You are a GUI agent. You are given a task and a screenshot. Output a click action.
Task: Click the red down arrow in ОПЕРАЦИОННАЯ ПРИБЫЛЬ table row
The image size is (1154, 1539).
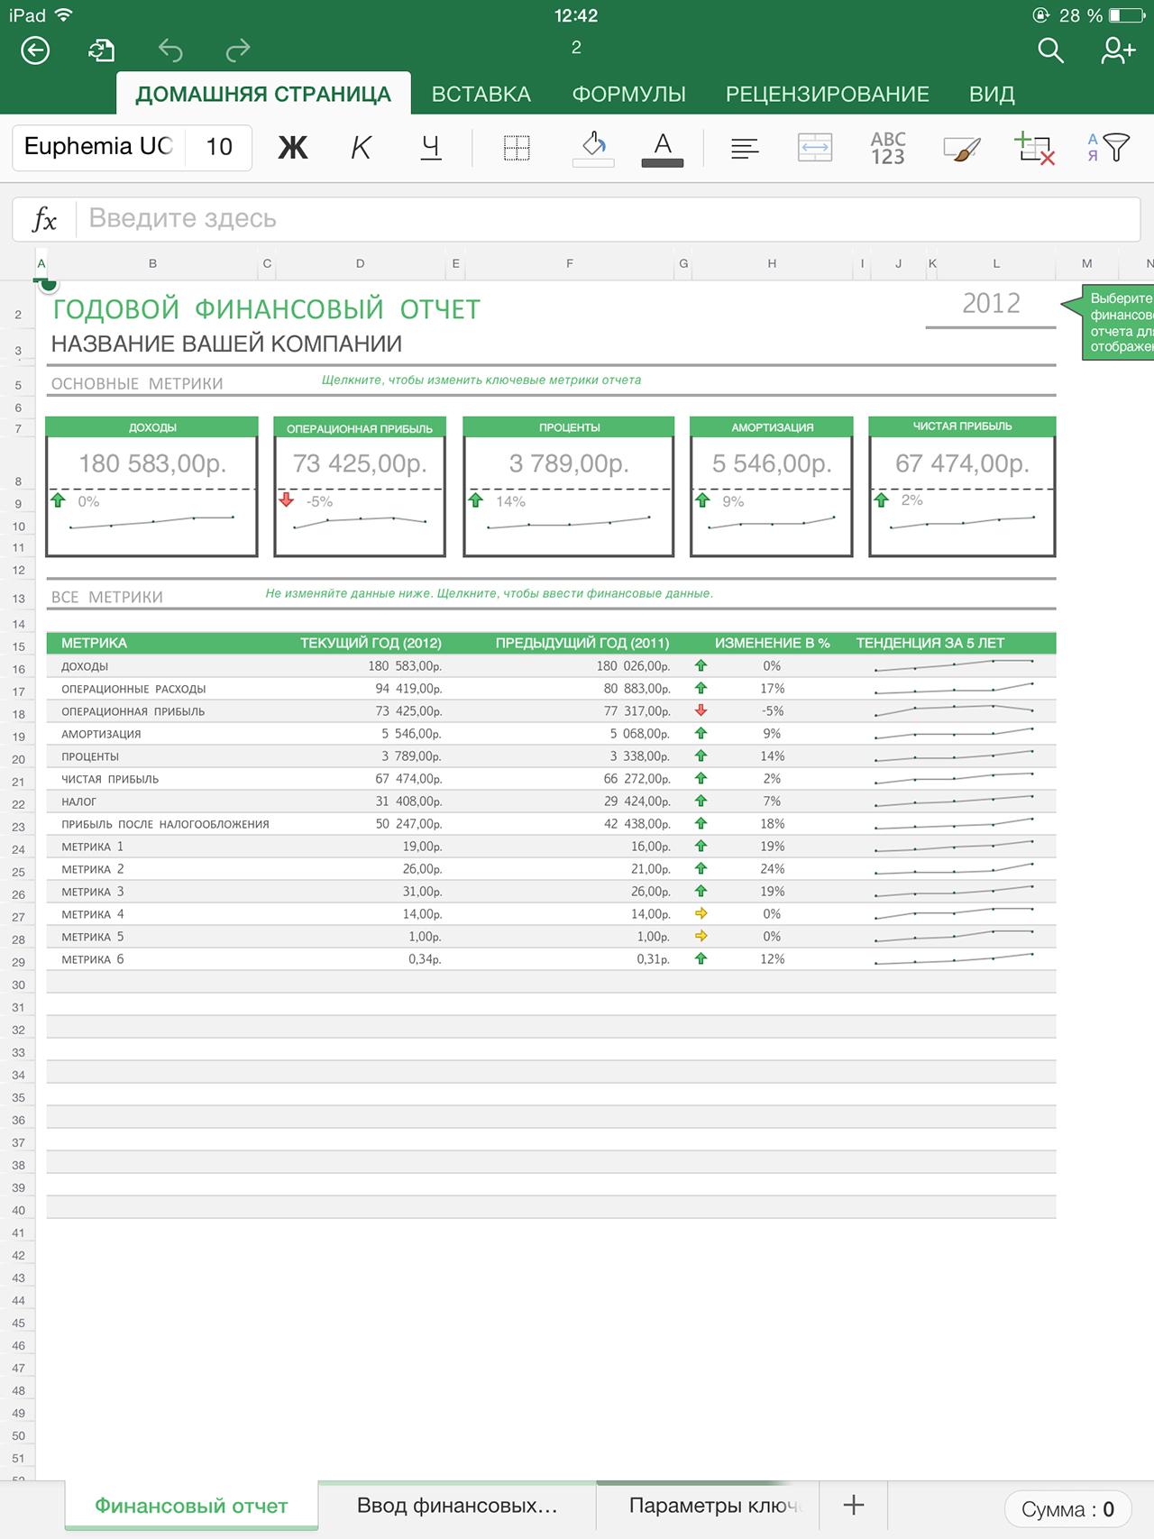click(x=701, y=710)
